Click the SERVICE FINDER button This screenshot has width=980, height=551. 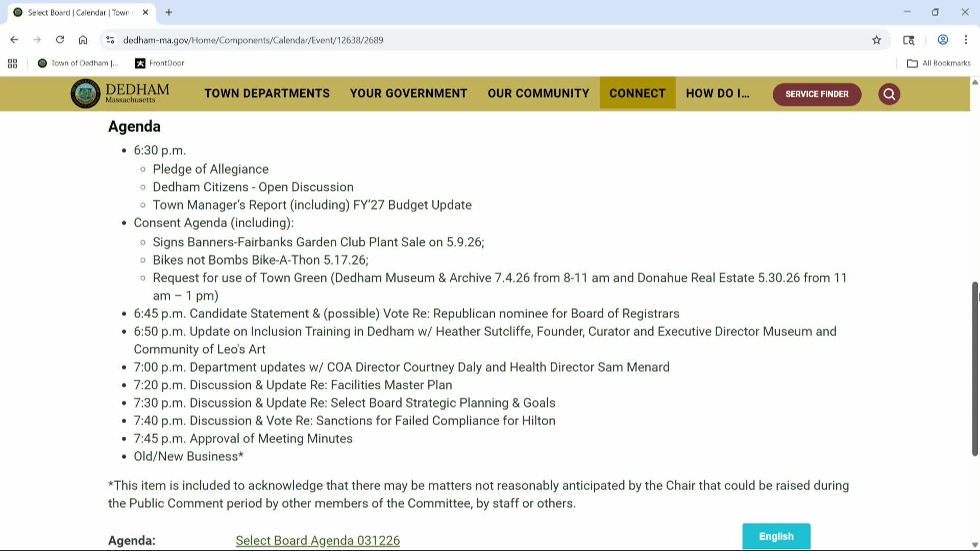tap(817, 94)
